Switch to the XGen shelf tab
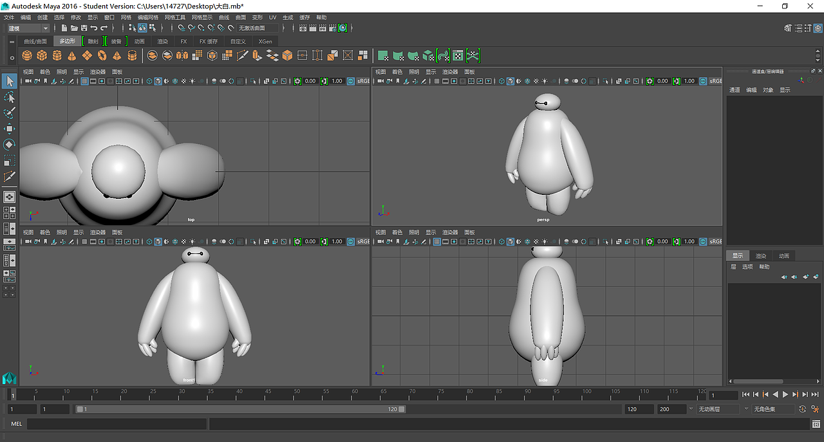 click(x=265, y=41)
